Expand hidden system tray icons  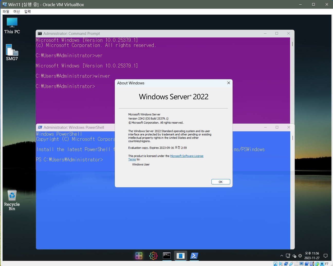(282, 256)
